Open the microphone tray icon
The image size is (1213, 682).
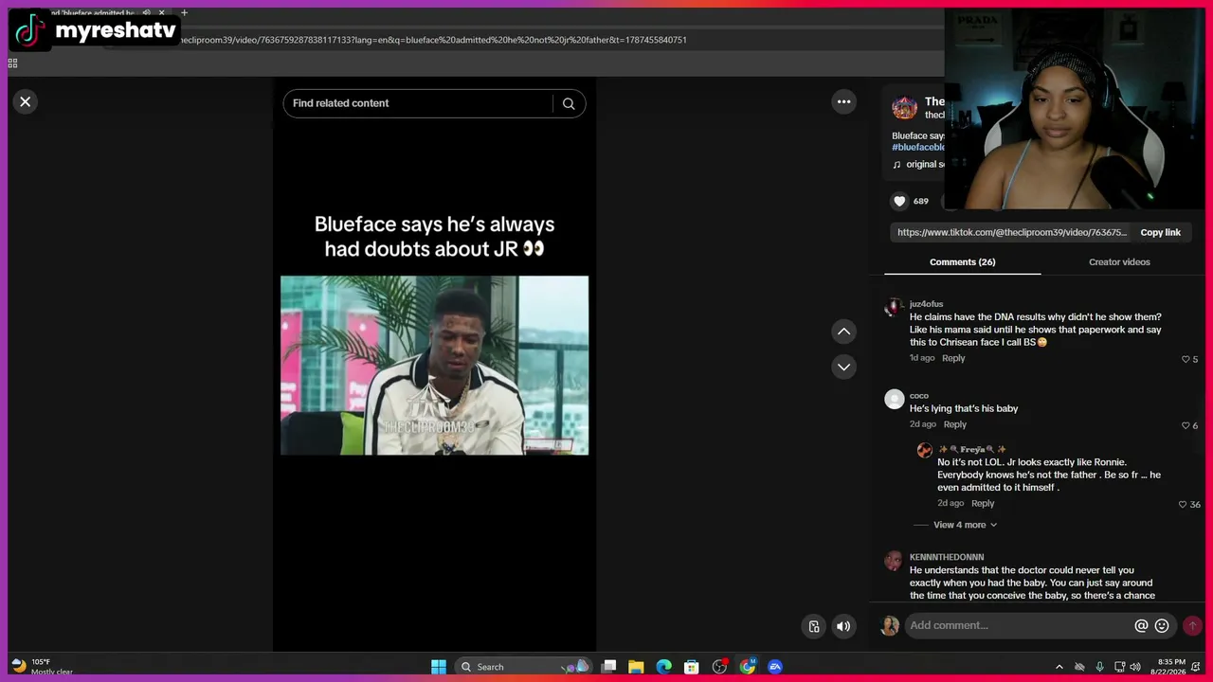coord(1099,667)
